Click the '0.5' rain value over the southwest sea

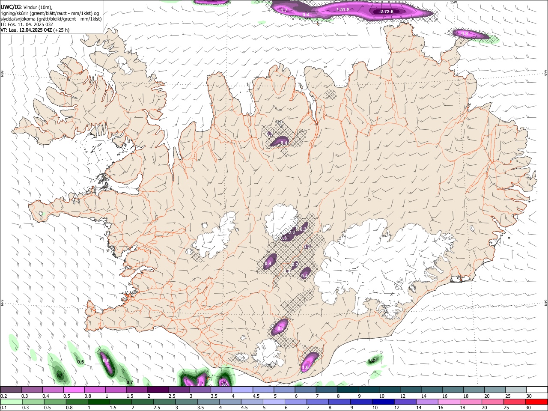point(80,362)
